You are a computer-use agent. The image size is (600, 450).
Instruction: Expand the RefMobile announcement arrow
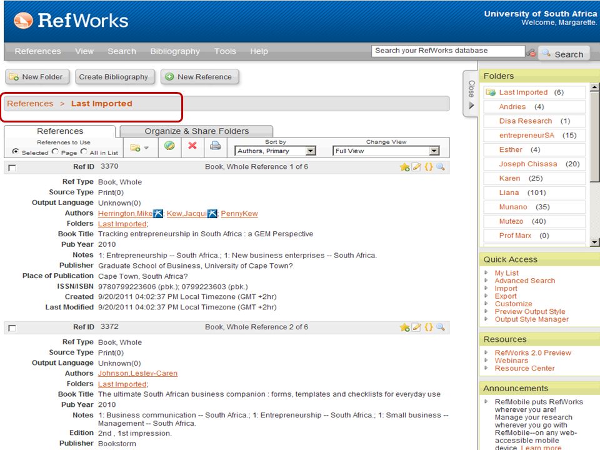click(486, 401)
